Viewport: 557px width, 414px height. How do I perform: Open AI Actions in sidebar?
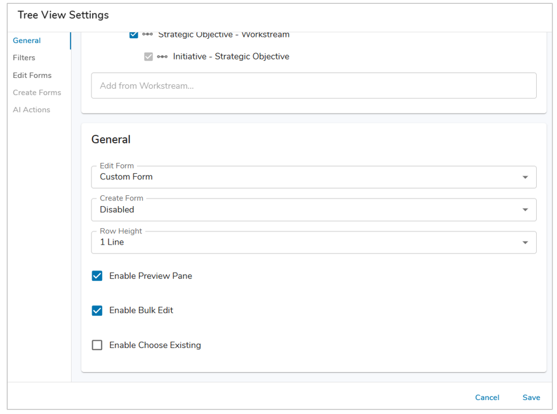coord(31,110)
